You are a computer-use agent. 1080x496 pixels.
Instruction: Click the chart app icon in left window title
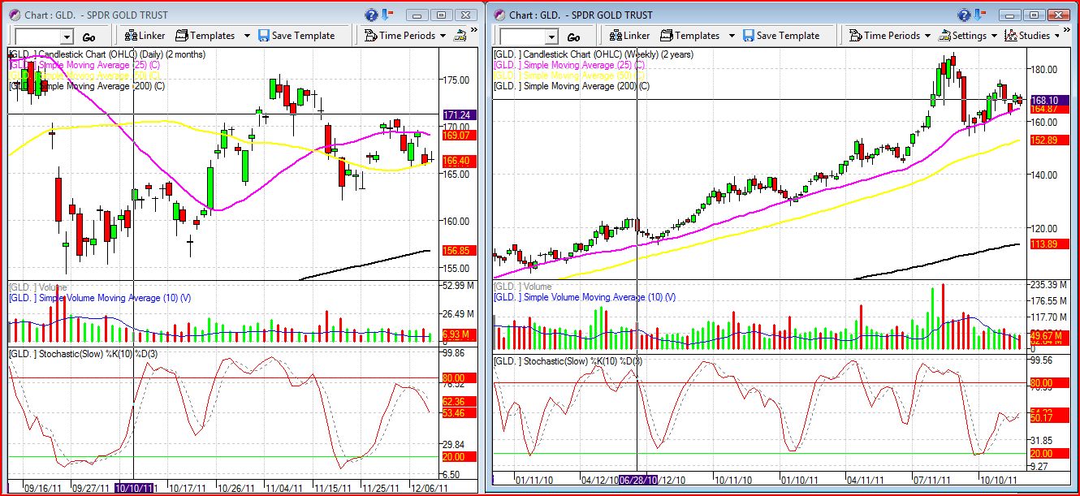coord(15,15)
